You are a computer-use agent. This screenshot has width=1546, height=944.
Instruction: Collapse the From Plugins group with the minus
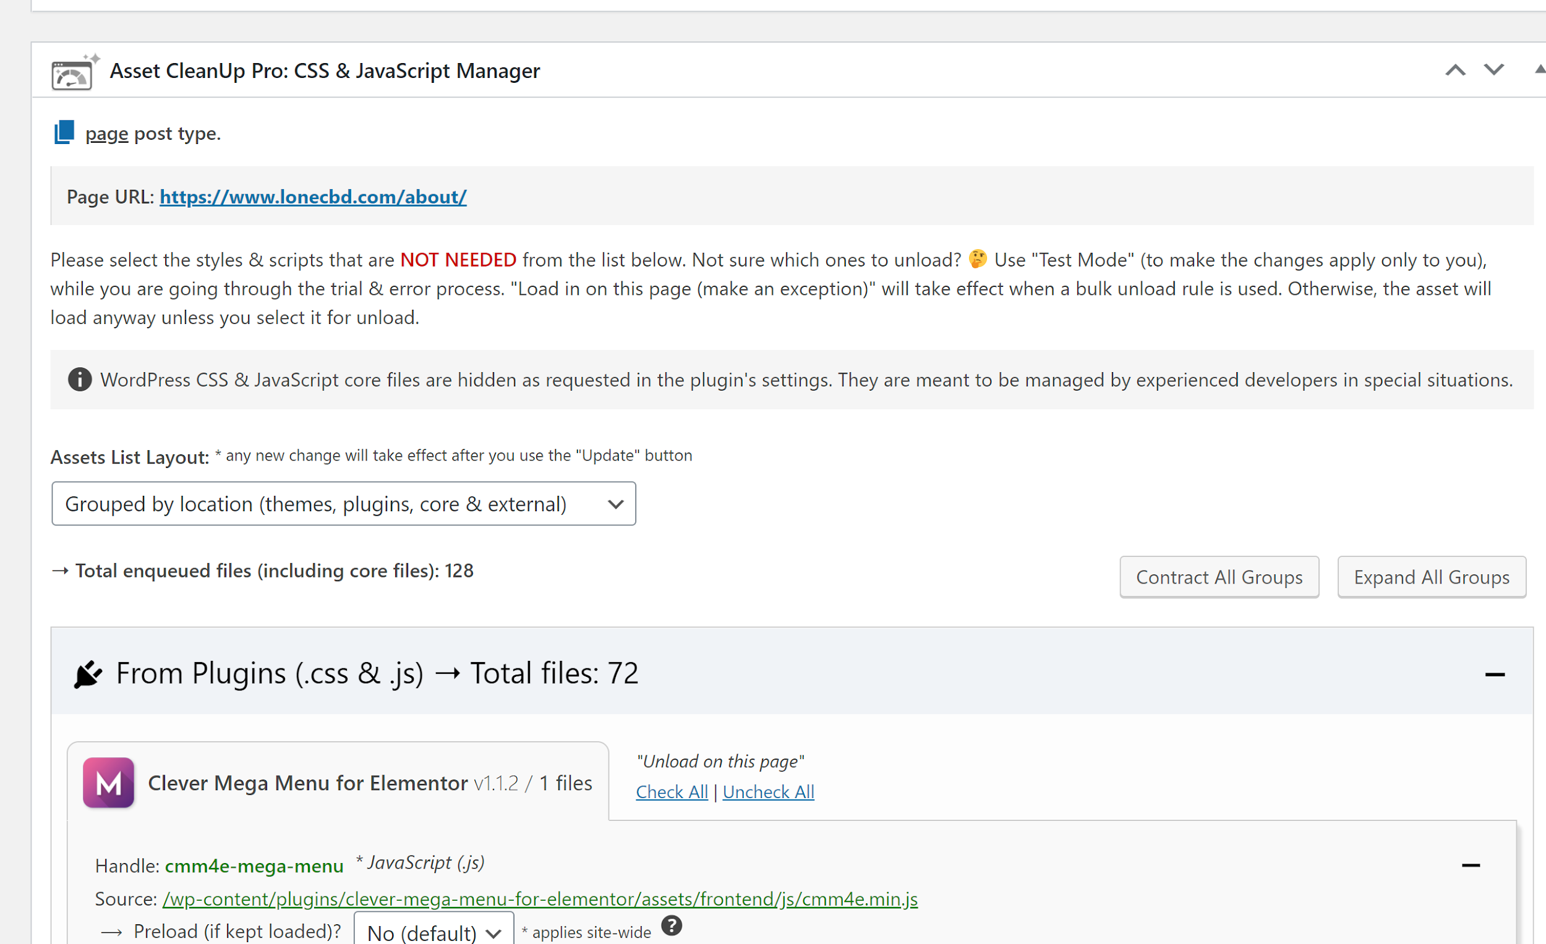tap(1494, 675)
